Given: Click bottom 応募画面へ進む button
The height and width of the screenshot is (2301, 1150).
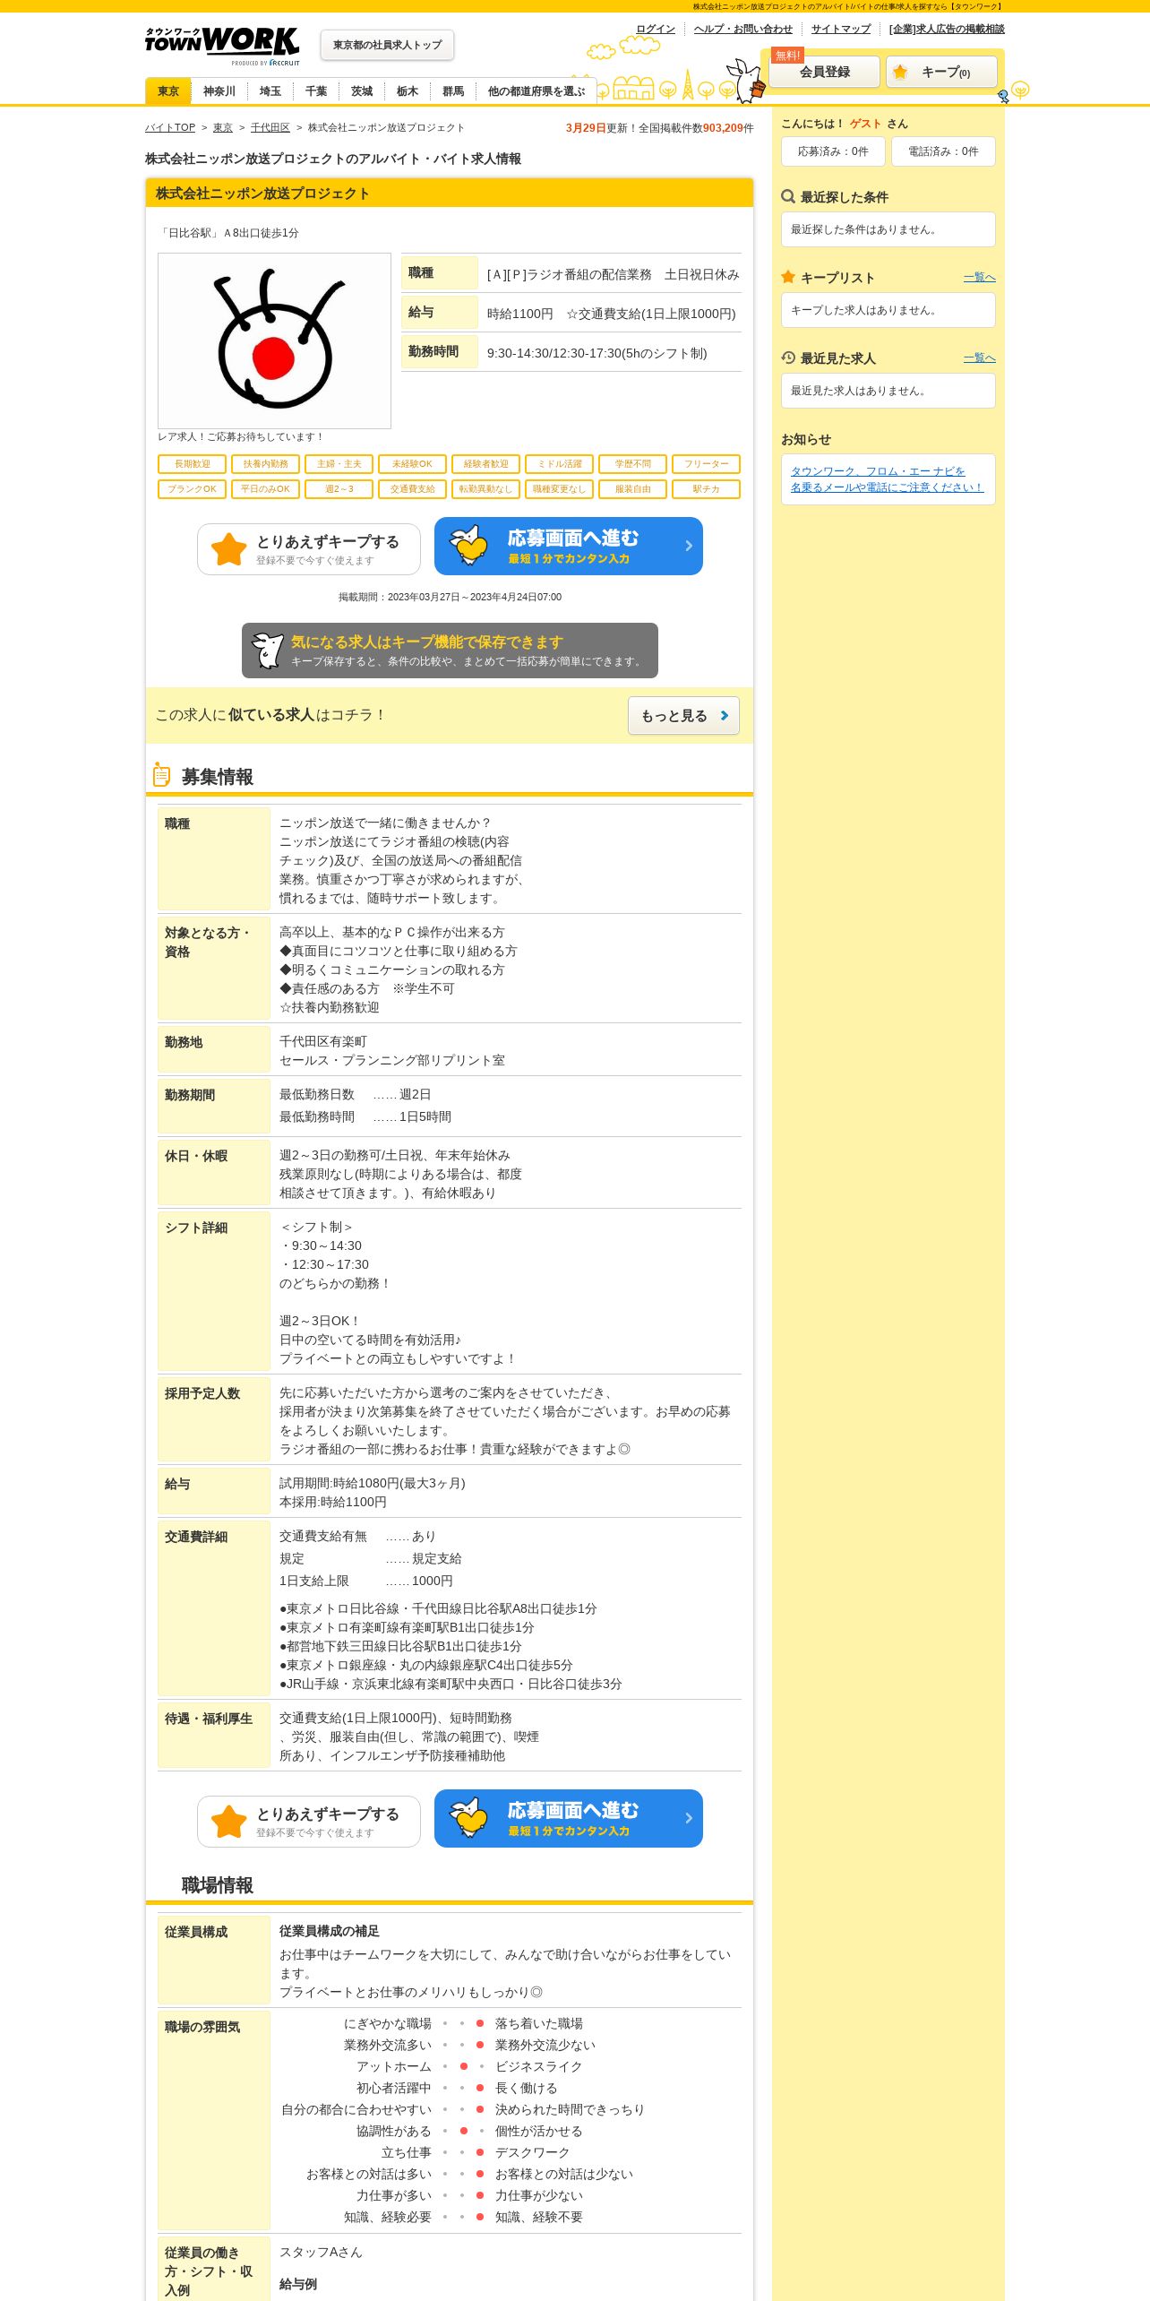Looking at the screenshot, I should point(569,1819).
